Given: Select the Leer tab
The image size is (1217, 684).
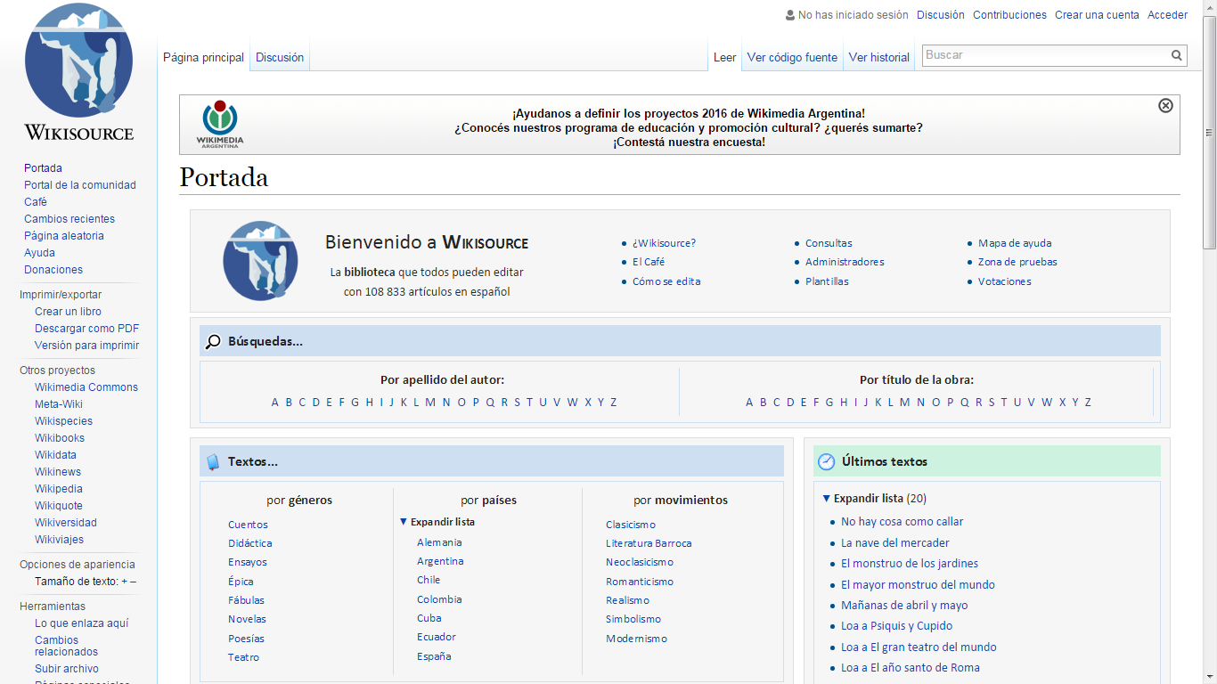Looking at the screenshot, I should pos(724,57).
